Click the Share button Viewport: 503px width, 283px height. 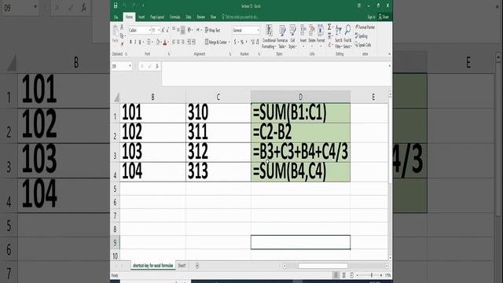[384, 17]
